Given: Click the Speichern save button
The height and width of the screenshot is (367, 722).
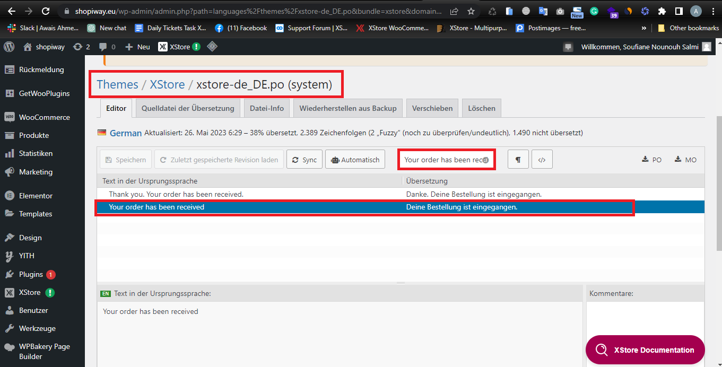Looking at the screenshot, I should point(126,160).
